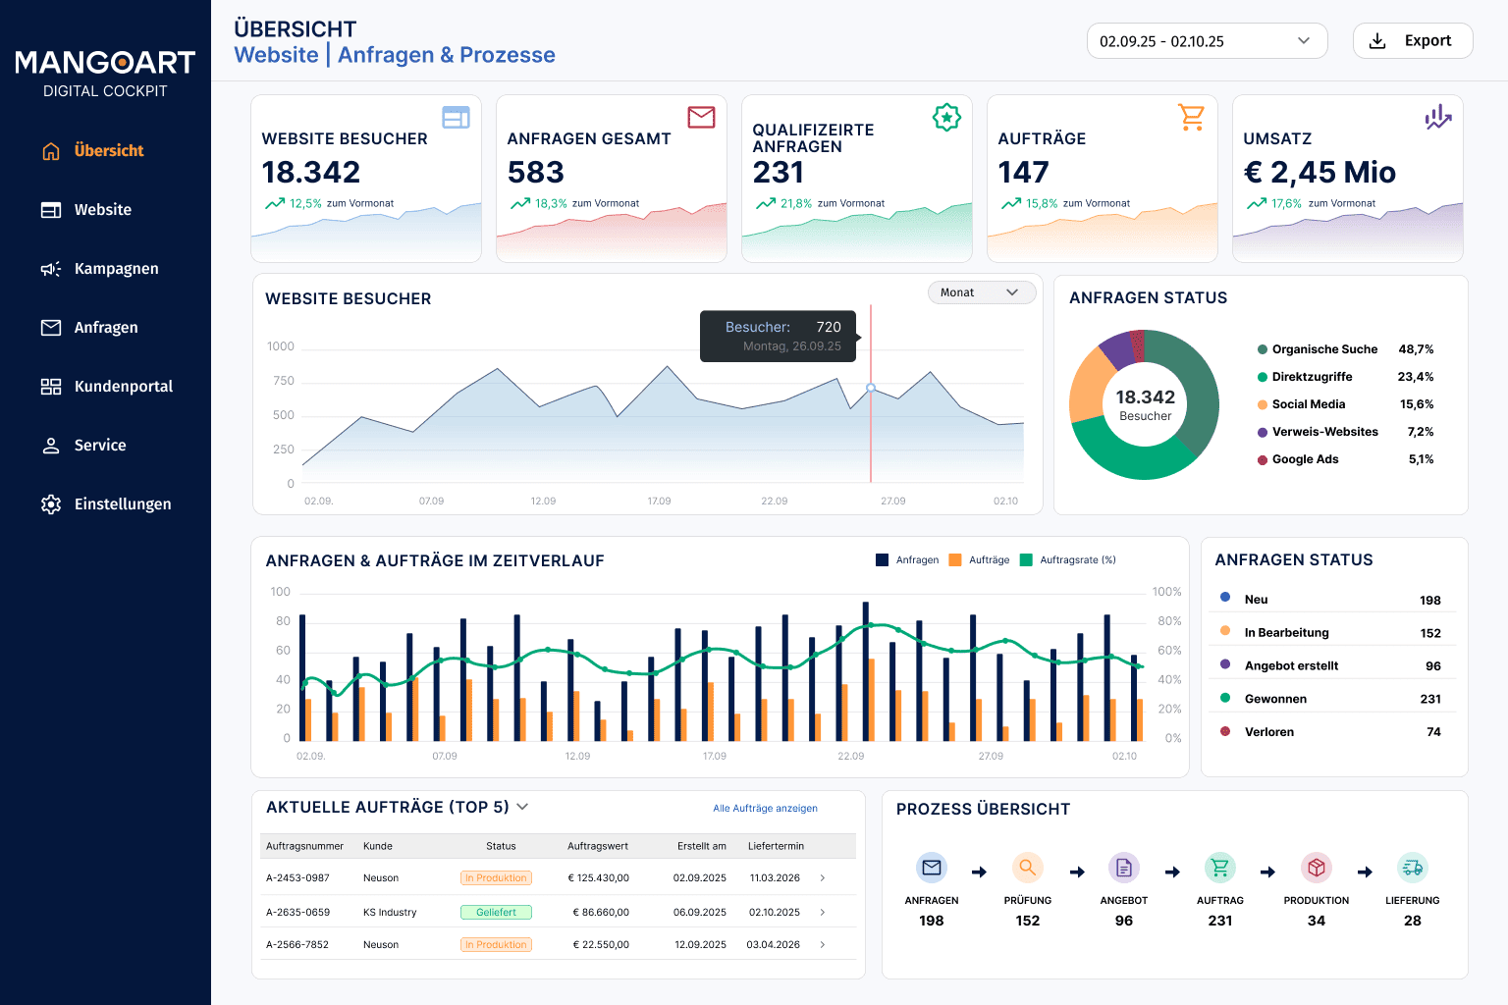Click the browser window icon on Website Besucher card

point(456,118)
